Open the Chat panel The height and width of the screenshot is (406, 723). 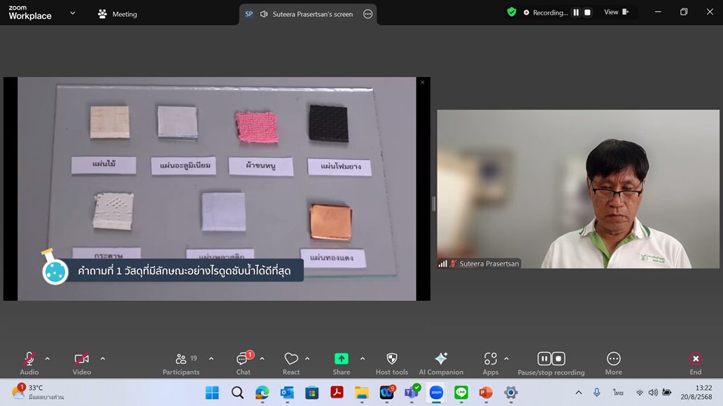pos(243,363)
